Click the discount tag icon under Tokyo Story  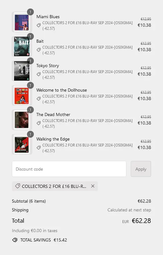[39, 74]
